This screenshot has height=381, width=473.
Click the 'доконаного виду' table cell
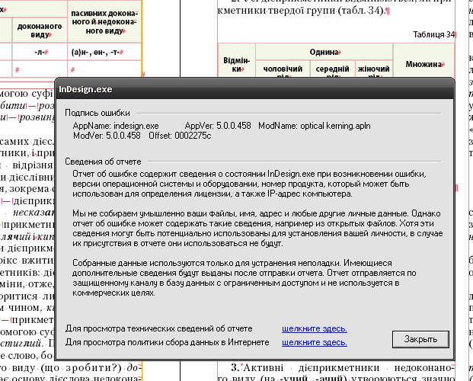pos(40,30)
